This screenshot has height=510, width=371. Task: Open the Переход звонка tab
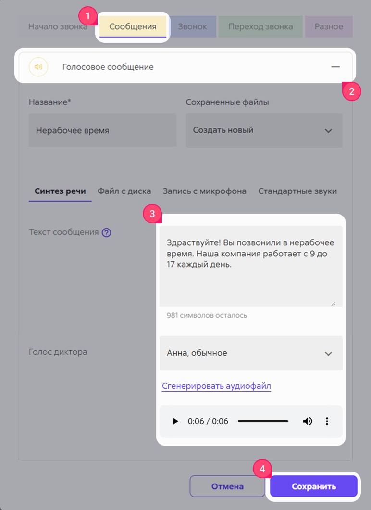click(x=260, y=26)
